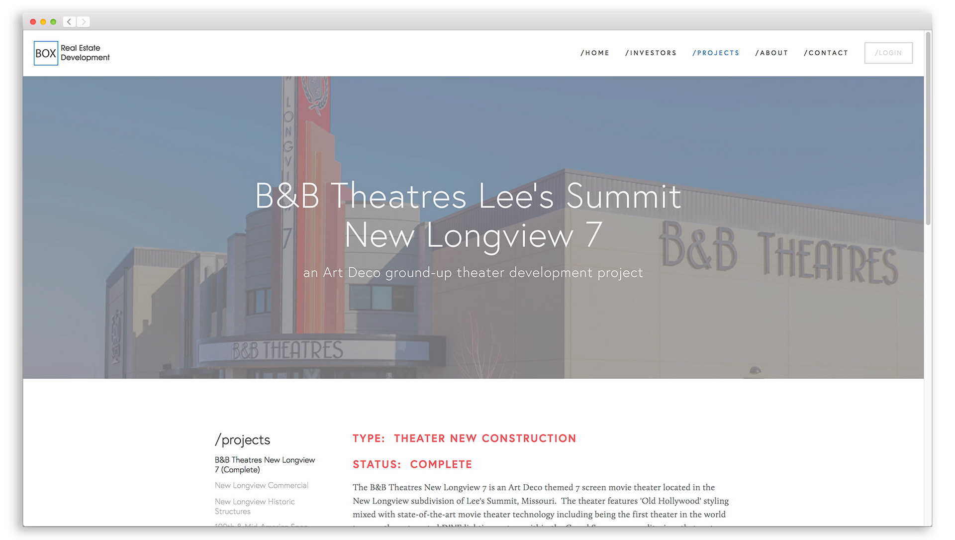Screen dimensions: 955x540
Task: Click subtitle 'an Art Deco ground-up theater' text
Action: [x=473, y=273]
